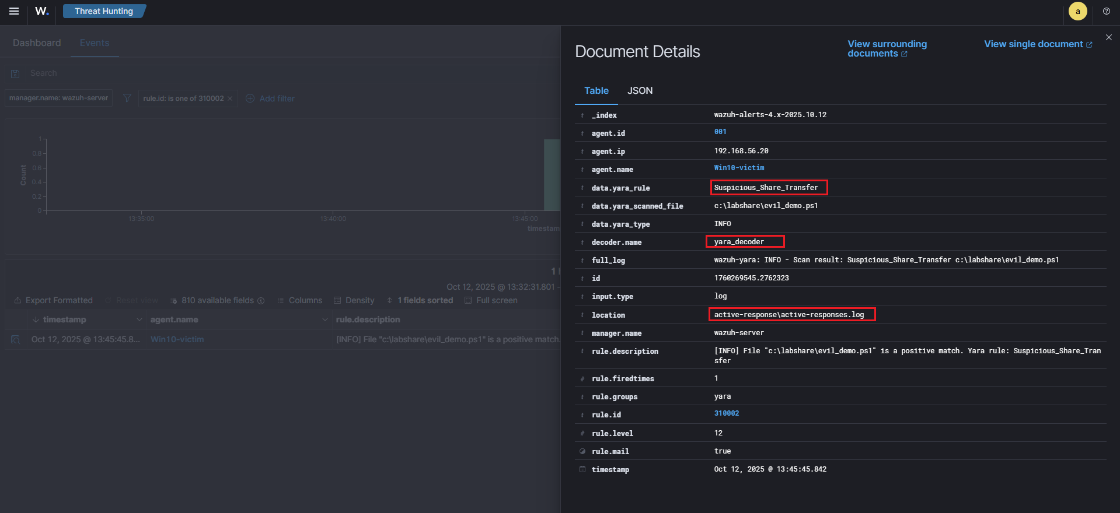1120x513 pixels.
Task: Open the help icon in top bar
Action: [x=1106, y=11]
